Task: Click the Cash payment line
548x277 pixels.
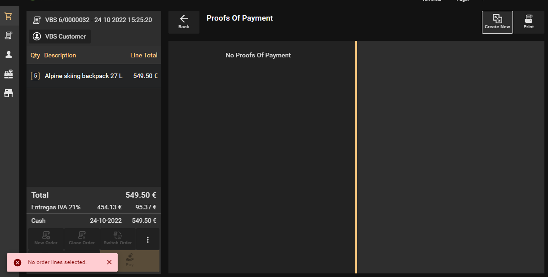Action: point(94,221)
